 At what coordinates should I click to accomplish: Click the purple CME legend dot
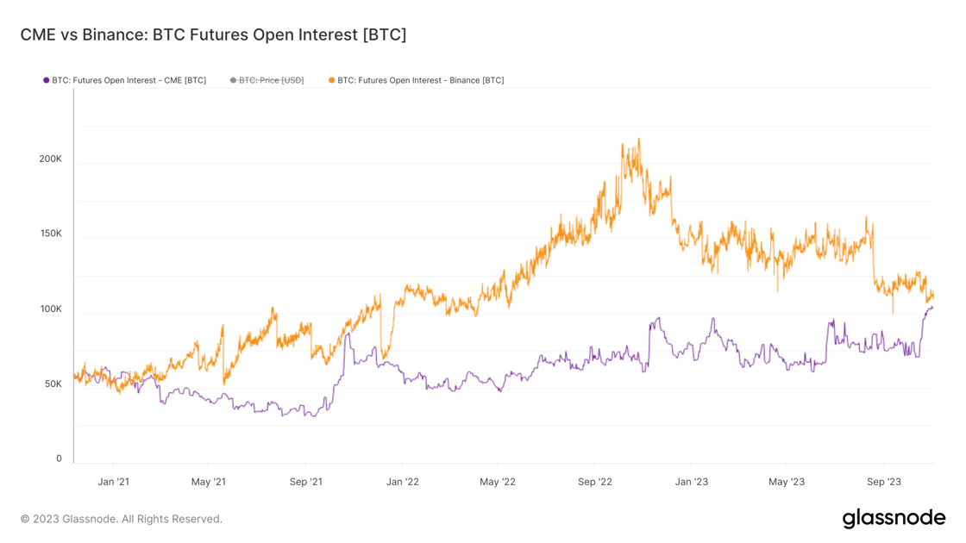pos(47,81)
